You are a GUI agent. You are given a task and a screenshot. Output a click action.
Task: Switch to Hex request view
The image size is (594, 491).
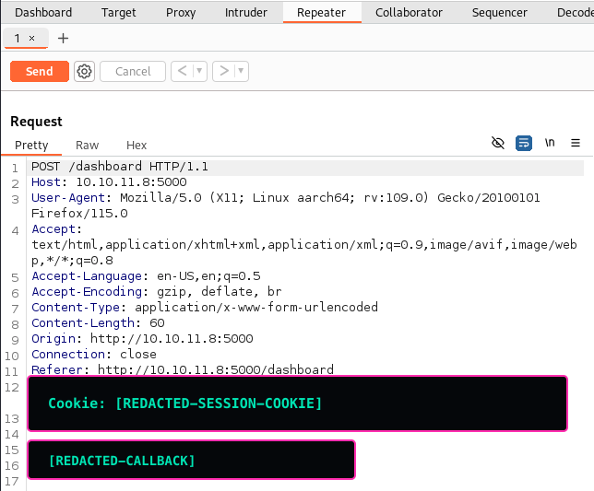point(137,146)
